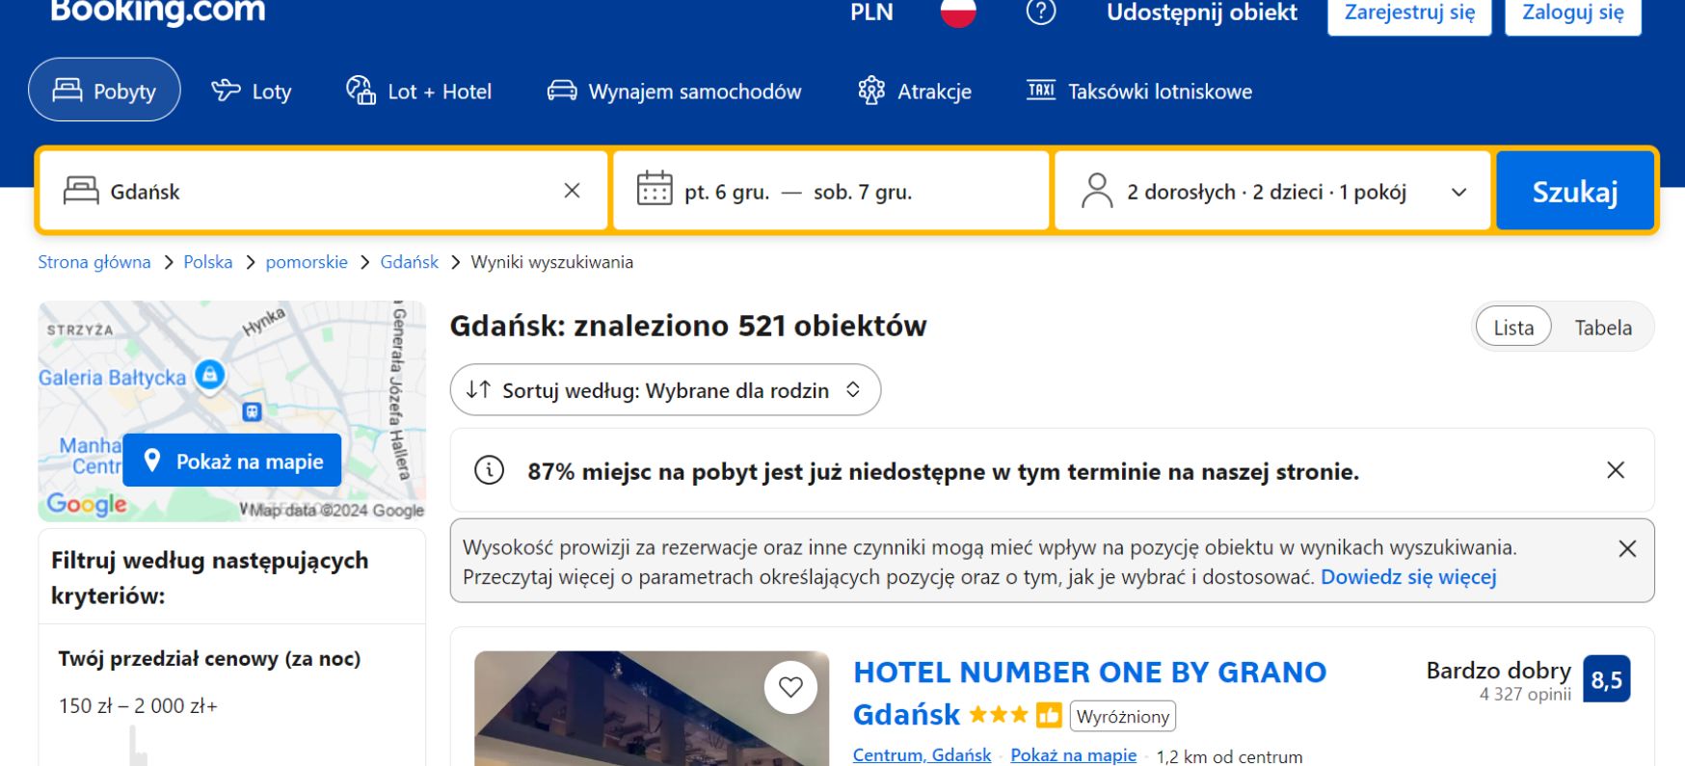Click the Lot + Hotel icon
The image size is (1685, 766).
(x=361, y=91)
